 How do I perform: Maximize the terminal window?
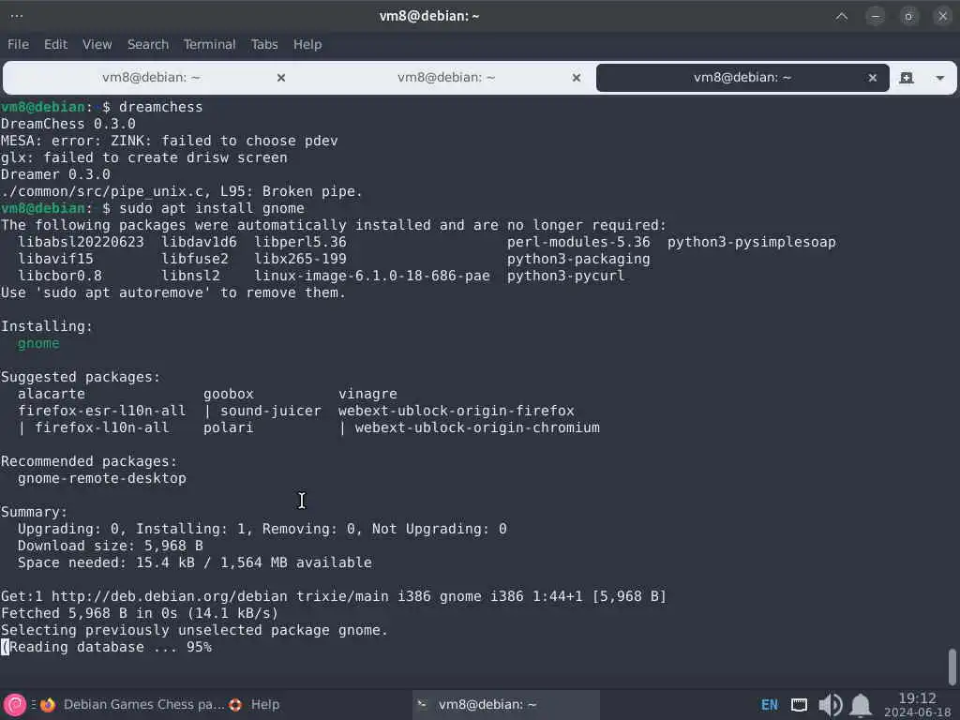click(x=908, y=16)
